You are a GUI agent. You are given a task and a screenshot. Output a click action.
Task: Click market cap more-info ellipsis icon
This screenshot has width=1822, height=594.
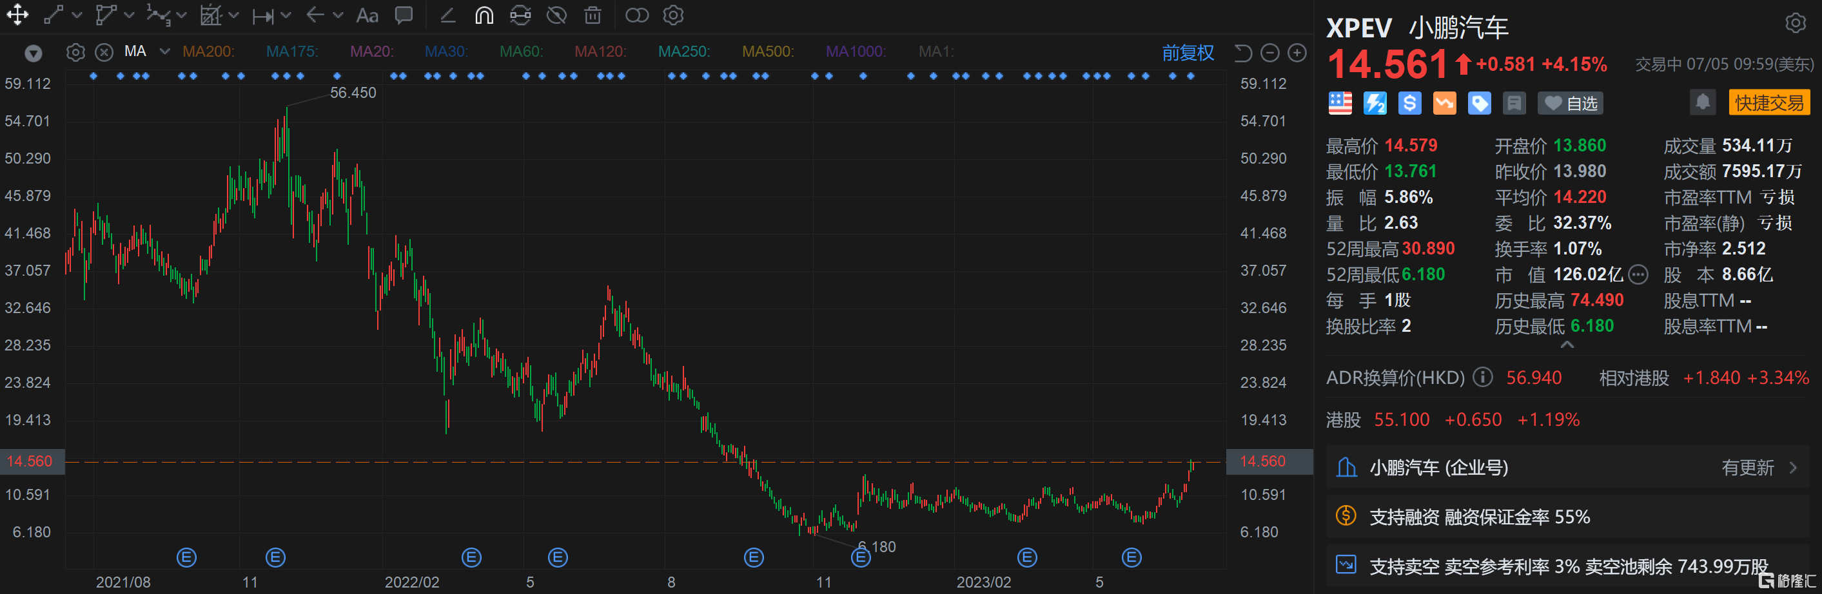(x=1638, y=274)
